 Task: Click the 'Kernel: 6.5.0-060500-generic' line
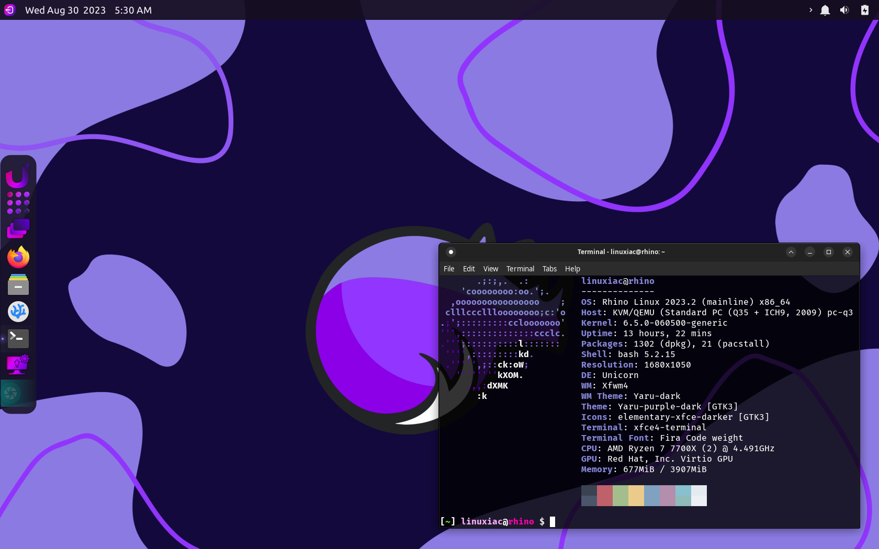[655, 323]
